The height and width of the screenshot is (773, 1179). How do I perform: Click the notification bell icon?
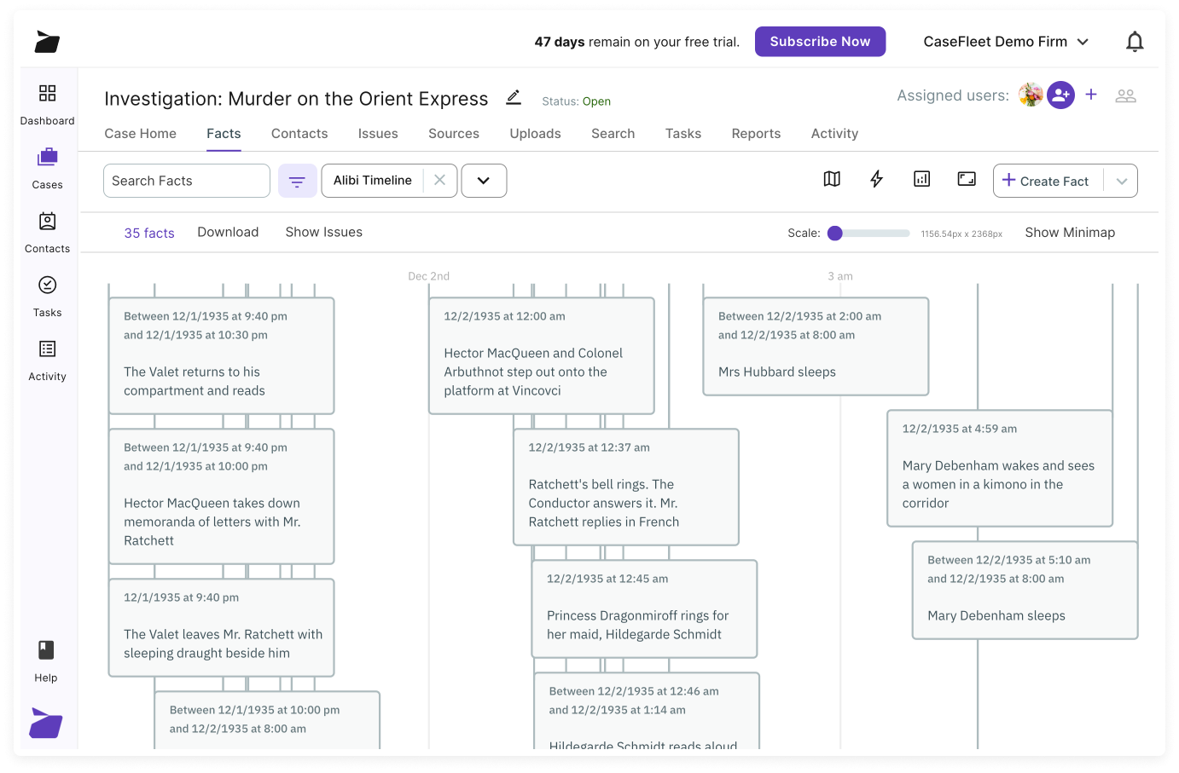(1134, 42)
